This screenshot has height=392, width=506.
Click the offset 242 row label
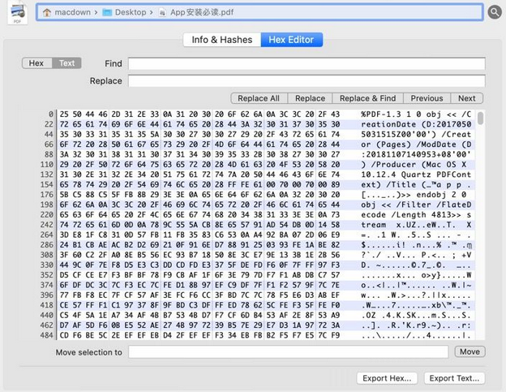pyautogui.click(x=47, y=225)
